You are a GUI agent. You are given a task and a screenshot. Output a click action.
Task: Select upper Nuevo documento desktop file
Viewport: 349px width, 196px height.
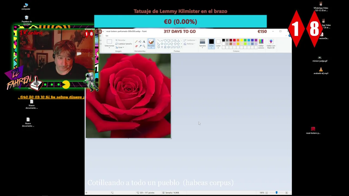click(x=31, y=105)
